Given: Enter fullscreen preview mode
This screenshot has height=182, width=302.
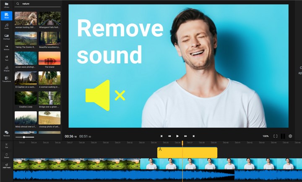Looking at the screenshot, I should coord(276,136).
